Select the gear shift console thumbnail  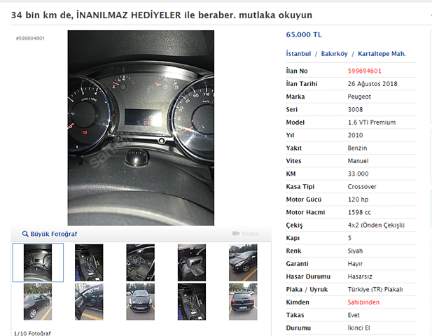pyautogui.click(x=89, y=262)
